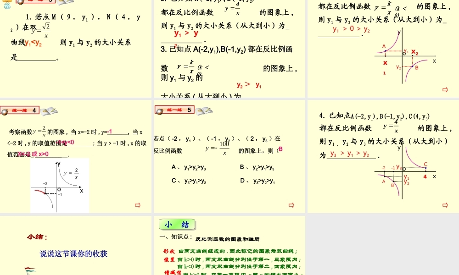Image resolution: width=459 pixels, height=275 pixels.
Task: Click the 练一练 4 label badge
Action: point(20,110)
